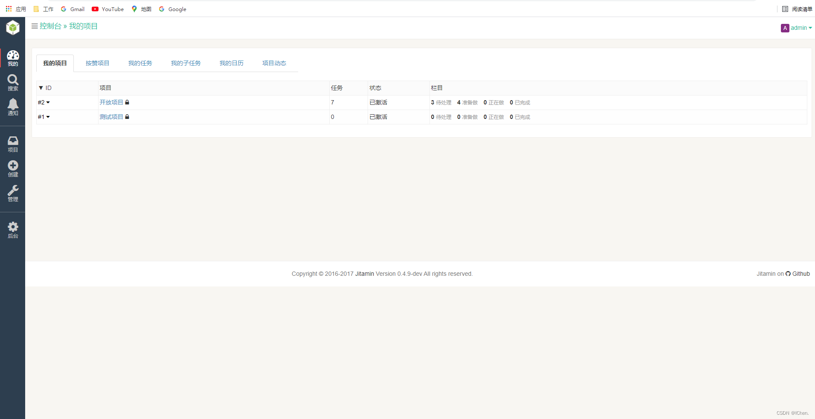
Task: Click the '栏目' column header
Action: point(437,88)
